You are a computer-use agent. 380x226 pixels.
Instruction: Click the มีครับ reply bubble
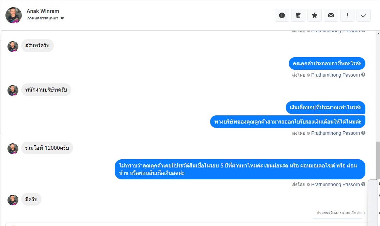[x=31, y=199]
